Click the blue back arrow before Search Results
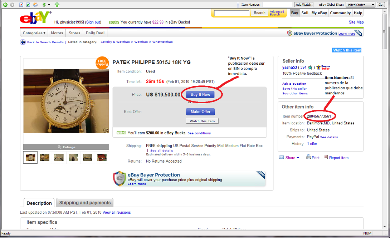Viewport: 390px width, 238px height. pyautogui.click(x=23, y=42)
